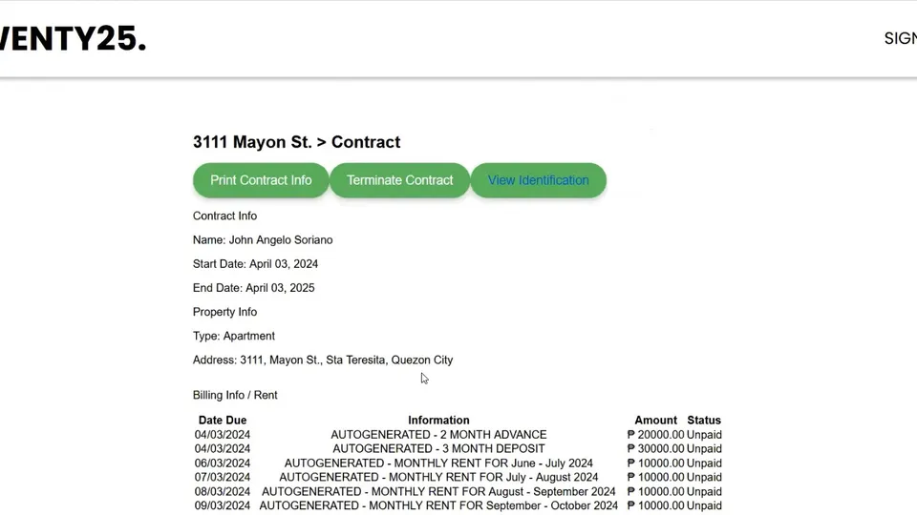Select the 3 MONTH DEPOSIT billing row
This screenshot has height=515, width=917.
458,449
